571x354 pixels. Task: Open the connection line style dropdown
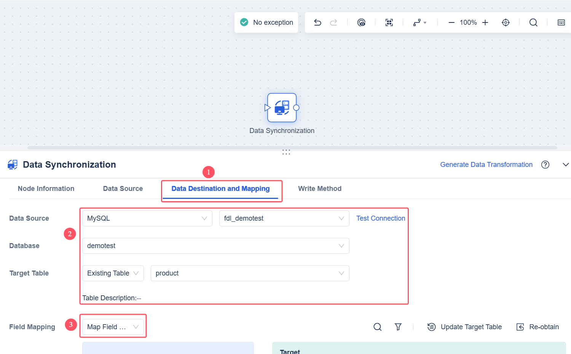(x=419, y=22)
